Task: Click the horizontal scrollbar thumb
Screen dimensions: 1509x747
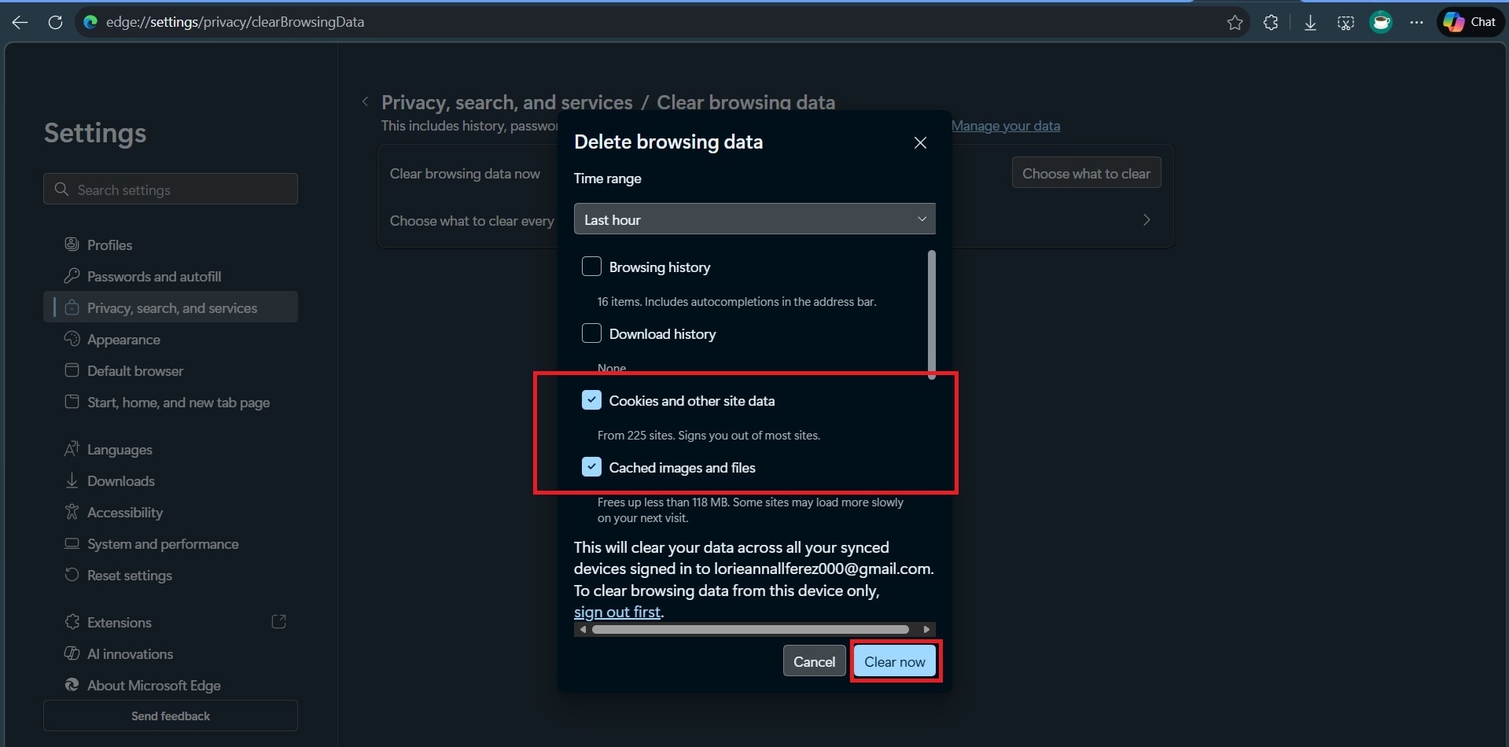Action: tap(750, 630)
